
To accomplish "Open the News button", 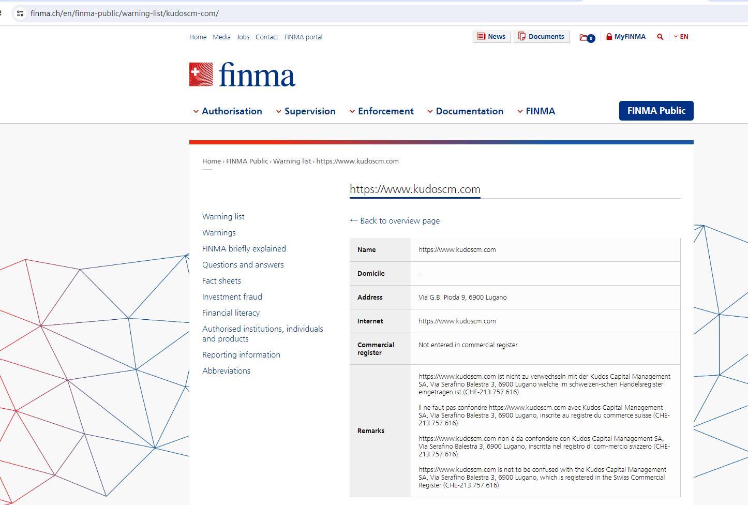I will pyautogui.click(x=491, y=37).
